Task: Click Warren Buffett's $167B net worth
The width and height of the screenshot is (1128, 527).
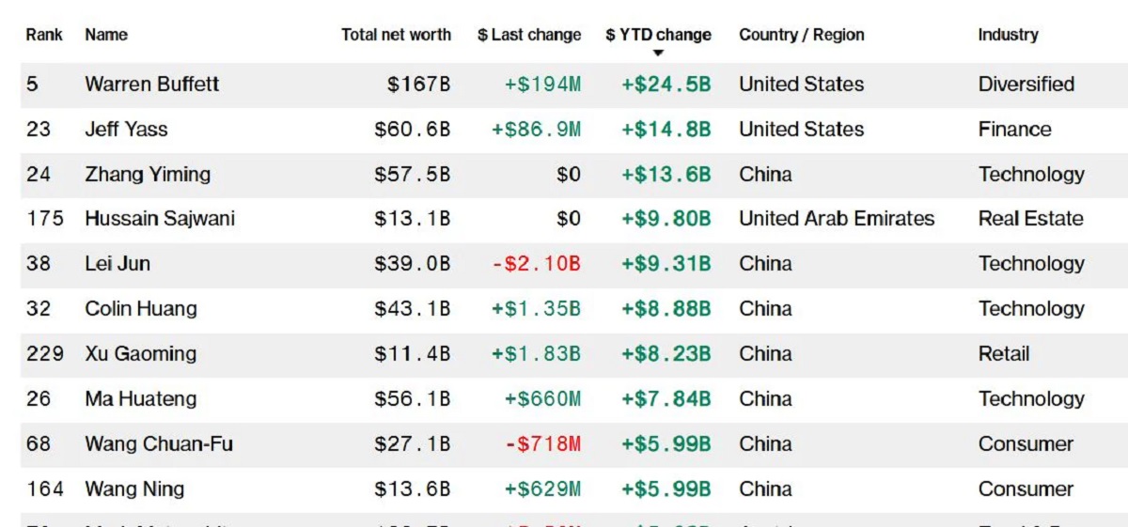Action: (418, 85)
